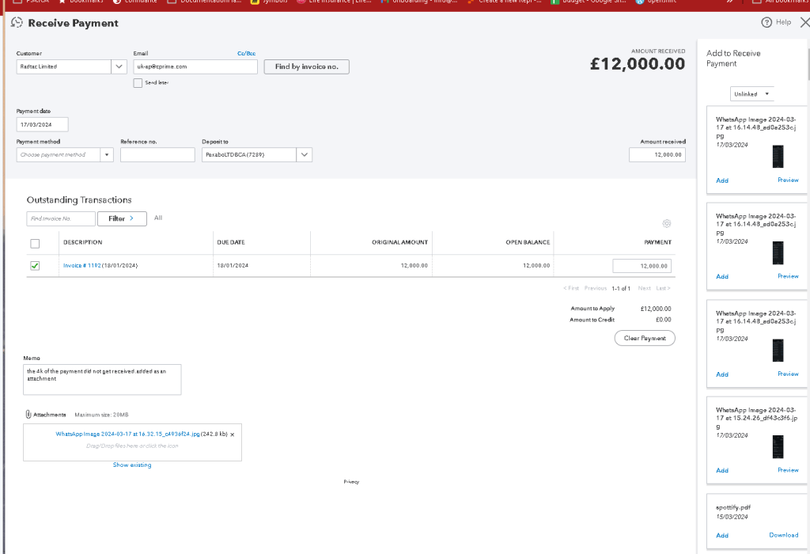Focus the Find Invoice No. search box

click(61, 218)
